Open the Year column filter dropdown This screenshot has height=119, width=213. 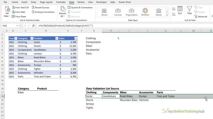(x=16, y=38)
